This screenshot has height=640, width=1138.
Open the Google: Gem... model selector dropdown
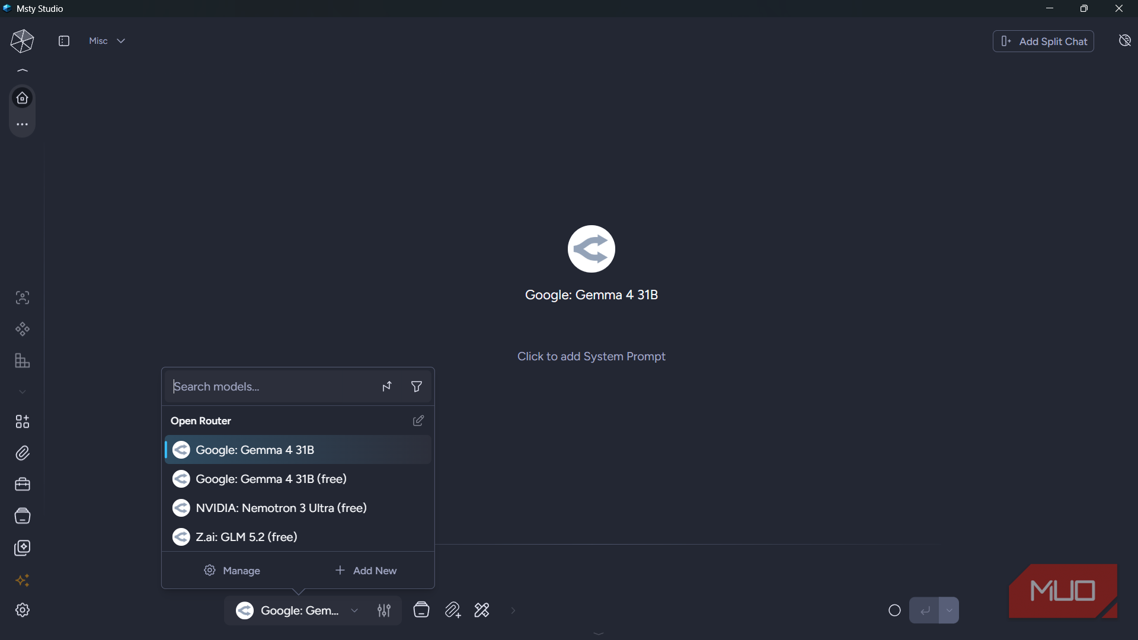coord(298,610)
